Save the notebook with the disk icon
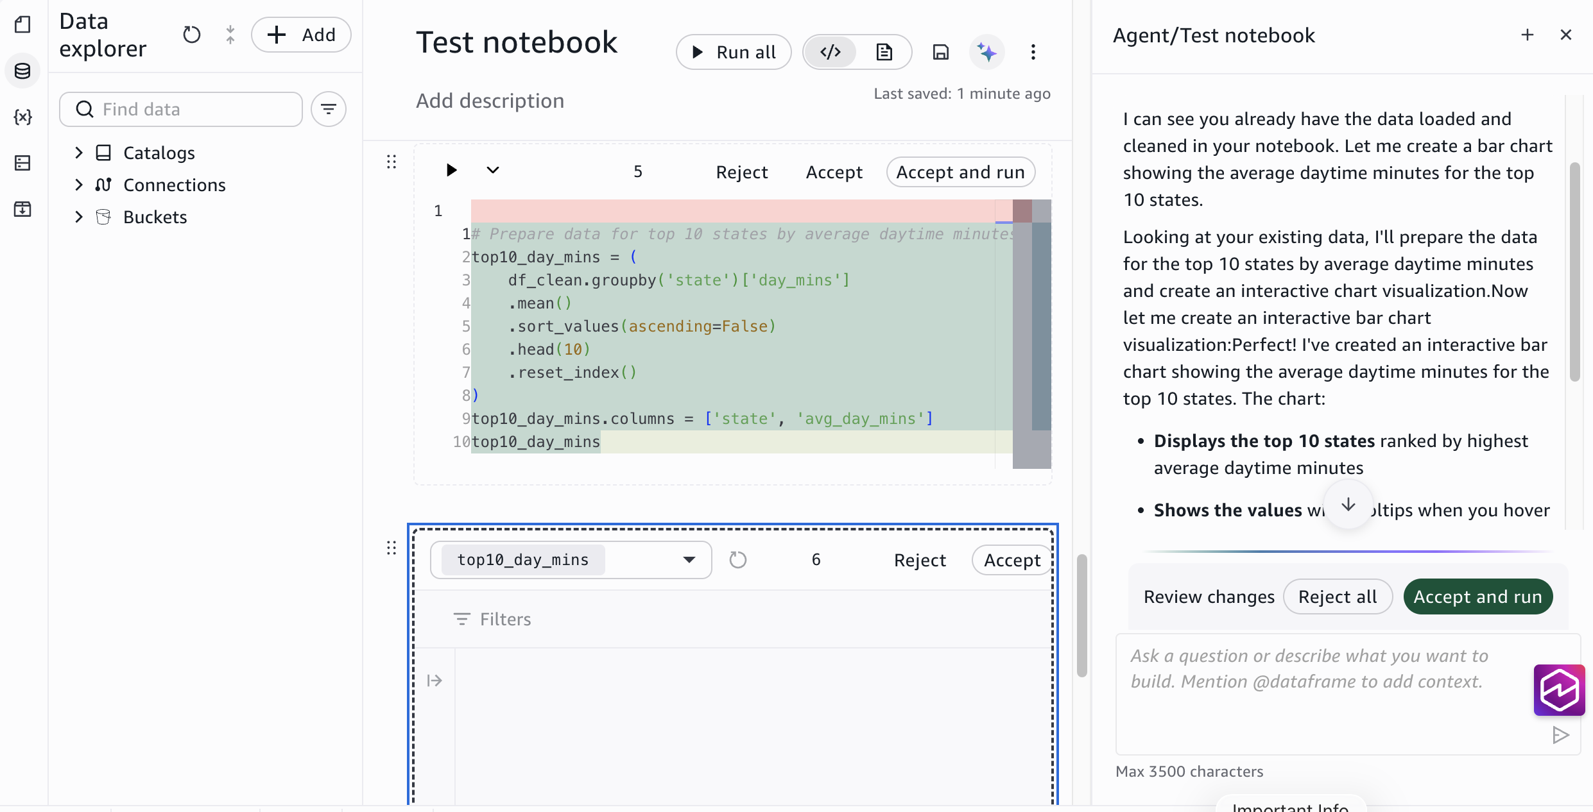 (941, 52)
